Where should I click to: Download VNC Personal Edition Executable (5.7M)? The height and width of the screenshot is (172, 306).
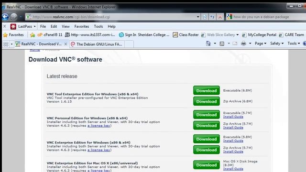207,115
